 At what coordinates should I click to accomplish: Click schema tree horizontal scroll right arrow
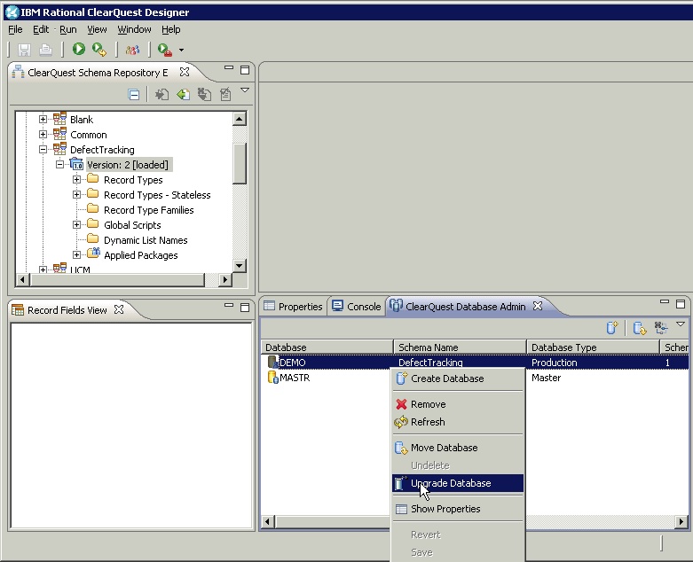click(x=225, y=279)
